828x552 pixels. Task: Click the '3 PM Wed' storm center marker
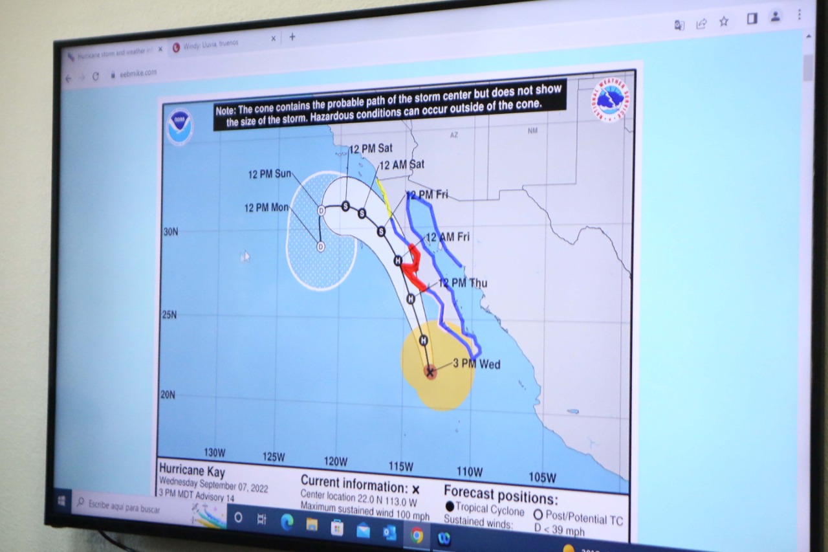430,371
